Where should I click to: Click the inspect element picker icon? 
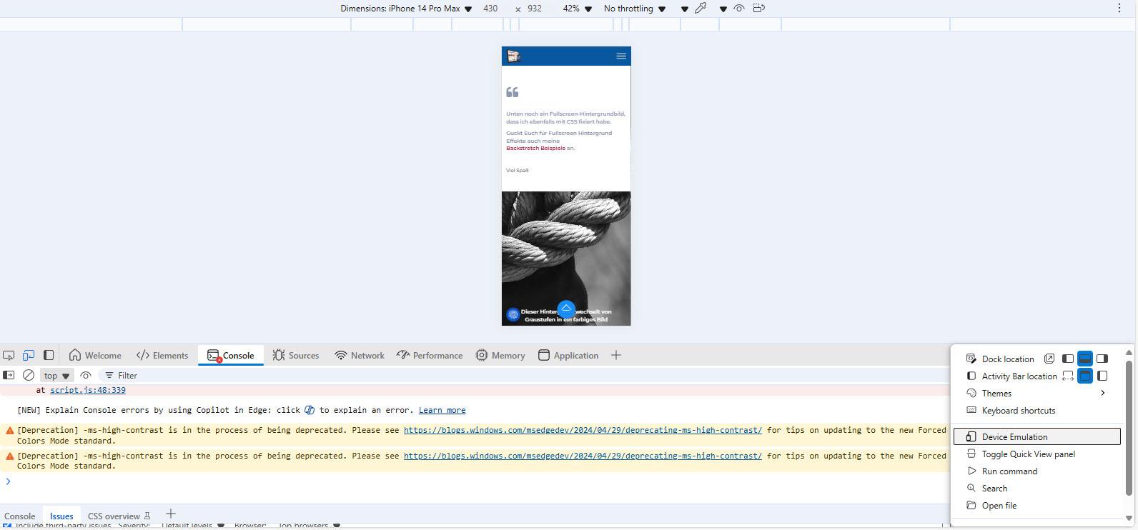9,356
